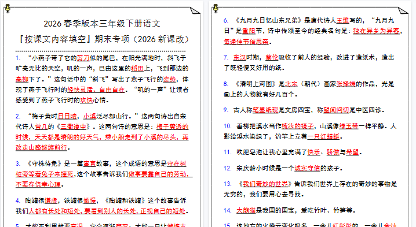Click the red answer '绿玉带' in question 10
This screenshot has height=227, width=416.
tap(349, 126)
